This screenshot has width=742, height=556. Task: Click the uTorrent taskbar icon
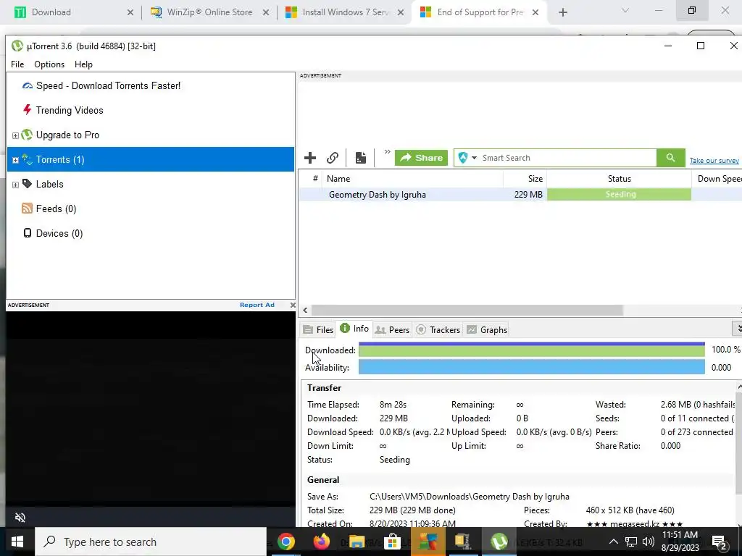point(499,542)
